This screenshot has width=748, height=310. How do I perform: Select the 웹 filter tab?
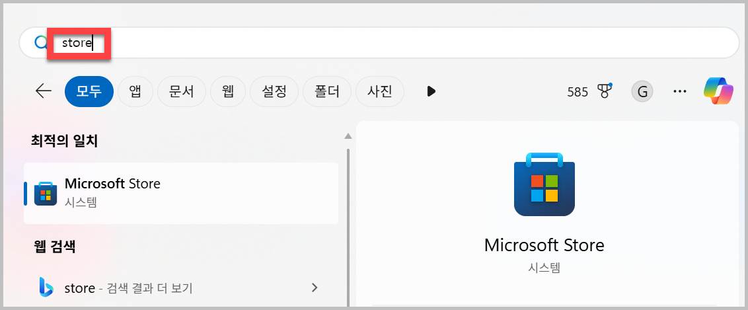click(227, 91)
